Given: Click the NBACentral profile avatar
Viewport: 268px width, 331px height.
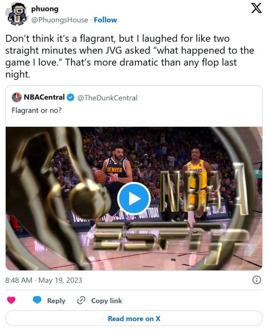Looking at the screenshot, I should 17,98.
